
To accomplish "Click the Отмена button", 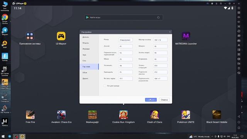I will [x=164, y=100].
